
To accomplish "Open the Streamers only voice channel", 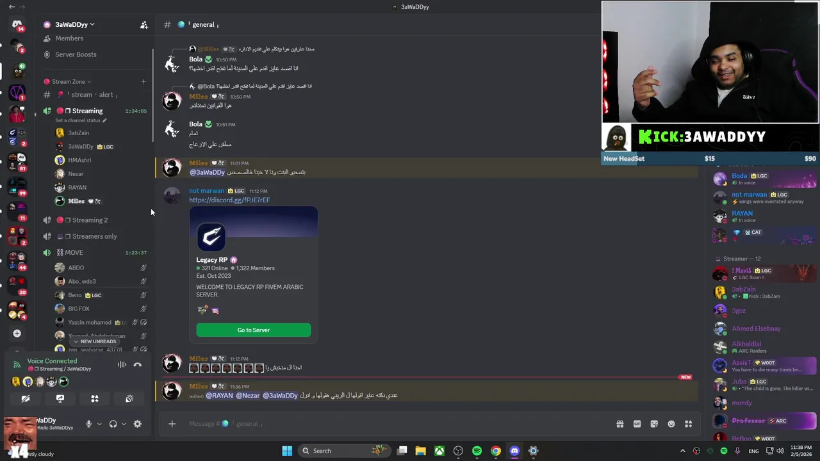I will tap(94, 236).
